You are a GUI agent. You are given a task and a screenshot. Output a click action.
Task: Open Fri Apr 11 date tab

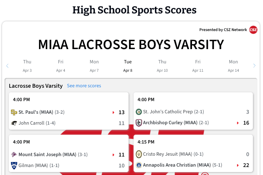click(x=198, y=66)
